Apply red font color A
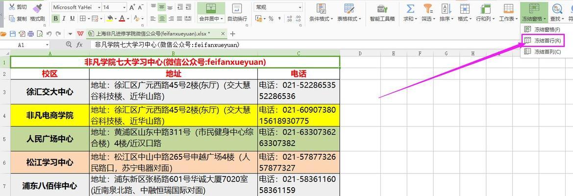The height and width of the screenshot is (196, 573). coord(122,18)
